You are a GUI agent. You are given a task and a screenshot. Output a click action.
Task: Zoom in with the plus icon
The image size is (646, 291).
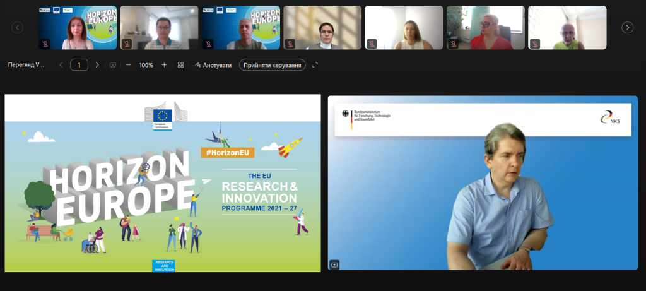click(164, 65)
